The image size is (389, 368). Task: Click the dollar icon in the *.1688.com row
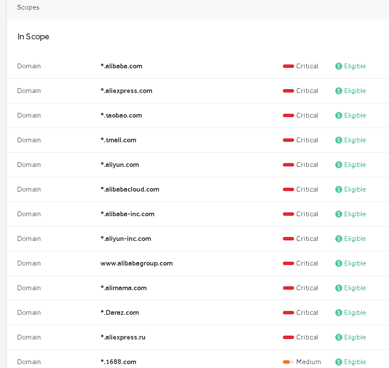[339, 362]
